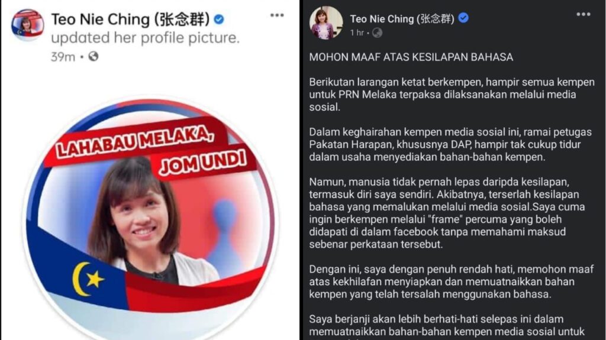Viewport: 606px width, 340px height.
Task: Click the 'updated her profile picture' text
Action: pyautogui.click(x=145, y=38)
